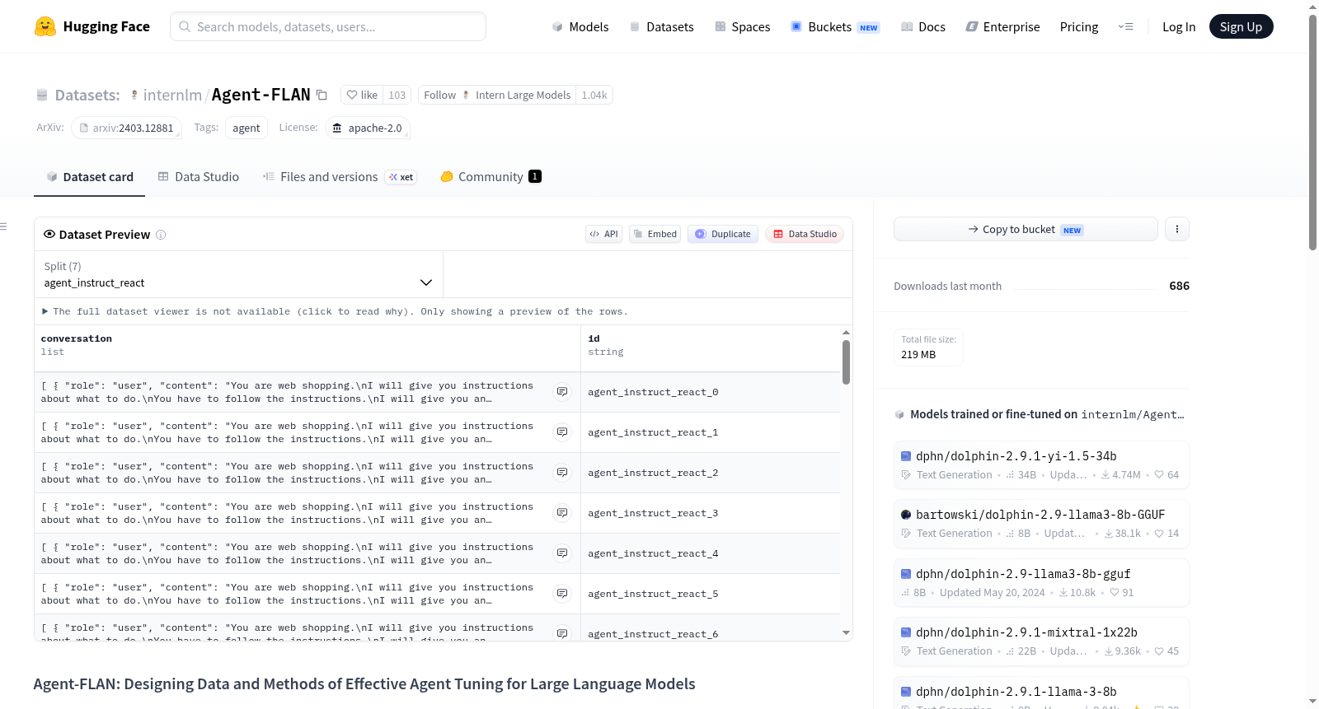Go to Spaces in the top navigation
Image resolution: width=1319 pixels, height=709 pixels.
pos(743,27)
